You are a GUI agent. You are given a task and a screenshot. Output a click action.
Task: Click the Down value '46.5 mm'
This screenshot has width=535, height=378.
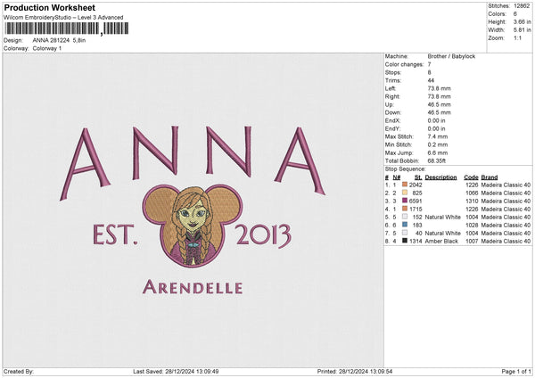(439, 112)
